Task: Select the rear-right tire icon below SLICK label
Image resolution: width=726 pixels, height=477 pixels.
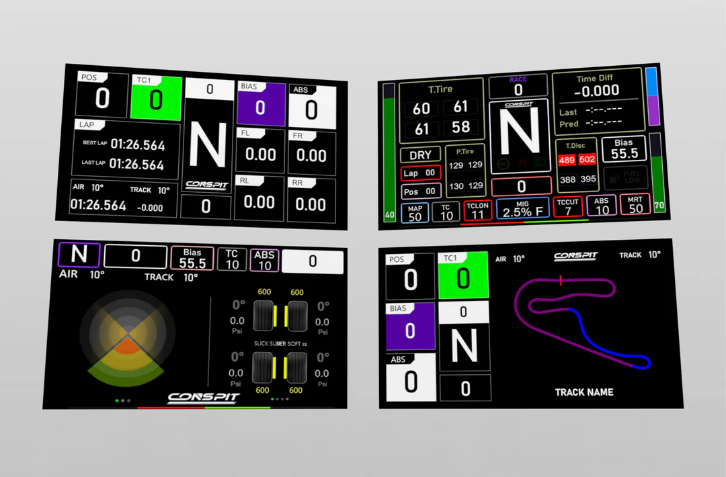Action: (x=296, y=367)
